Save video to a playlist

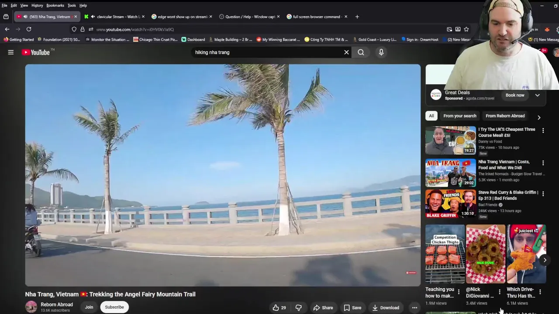point(352,307)
